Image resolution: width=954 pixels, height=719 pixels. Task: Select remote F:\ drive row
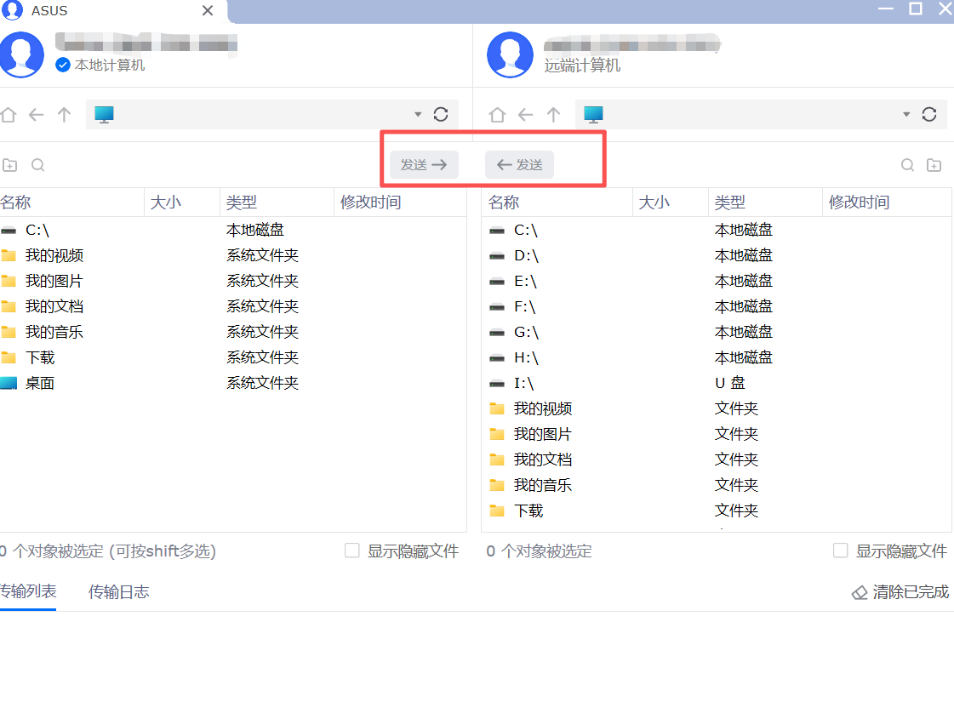coord(717,306)
